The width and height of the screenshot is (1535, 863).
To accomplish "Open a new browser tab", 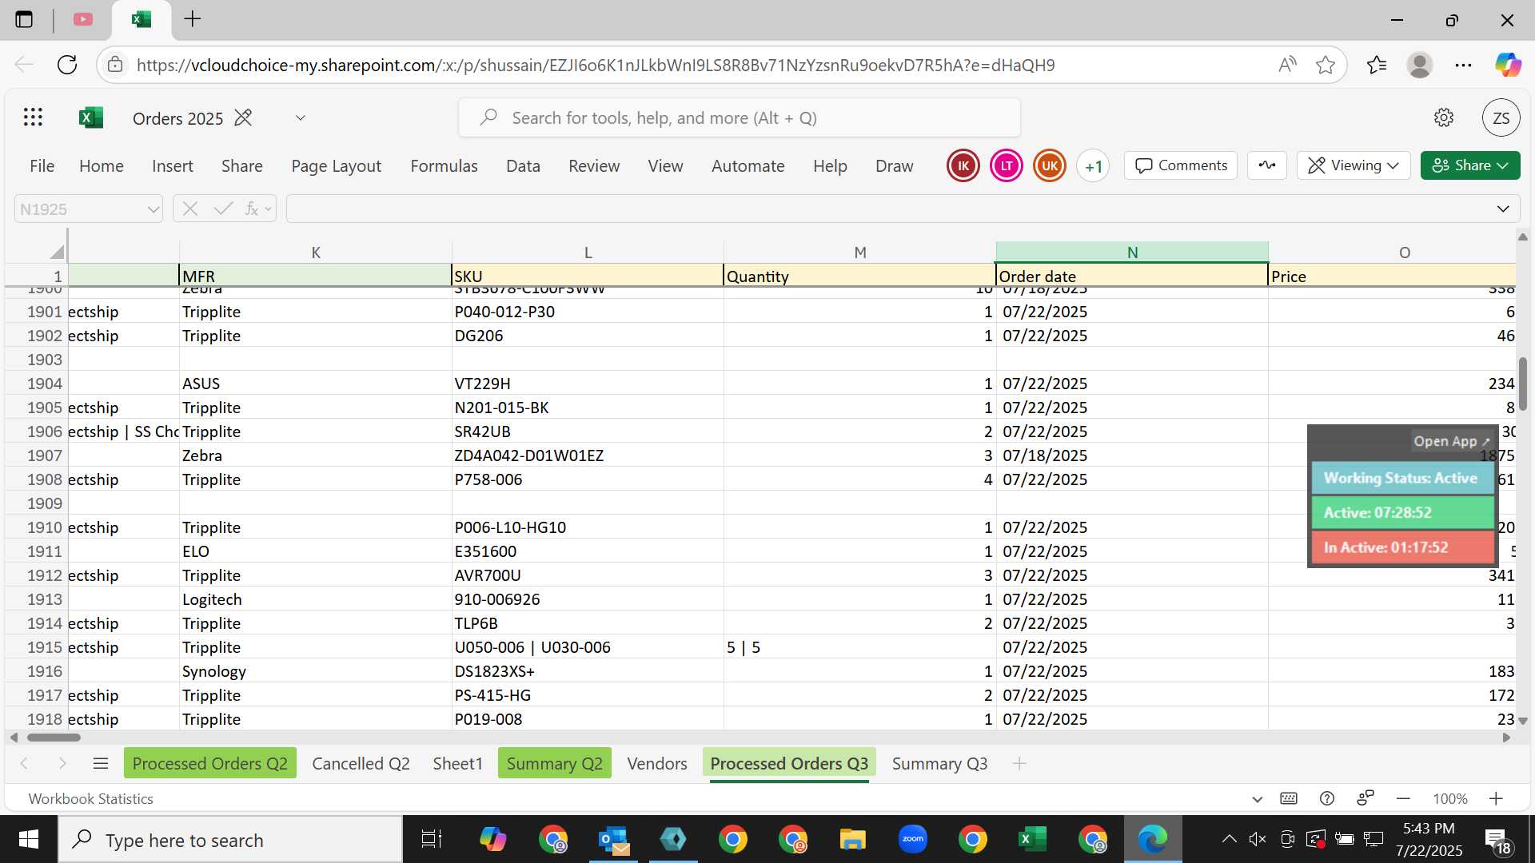I will 193,19.
